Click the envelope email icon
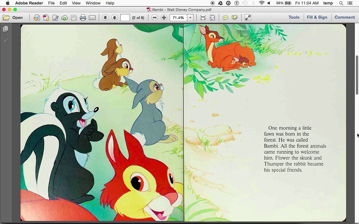The image size is (359, 224). click(92, 18)
